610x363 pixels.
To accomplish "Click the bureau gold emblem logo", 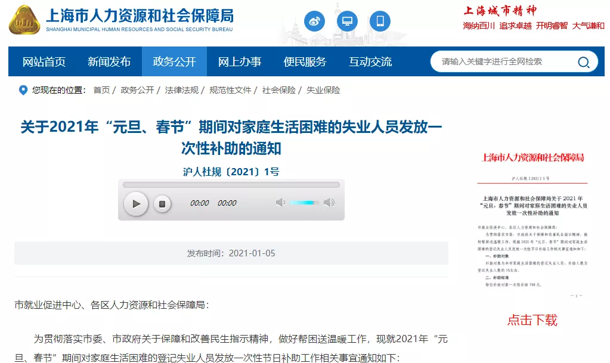I will click(24, 20).
